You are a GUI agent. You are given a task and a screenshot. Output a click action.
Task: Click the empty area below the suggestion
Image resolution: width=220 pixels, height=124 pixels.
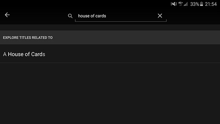[x=110, y=93]
